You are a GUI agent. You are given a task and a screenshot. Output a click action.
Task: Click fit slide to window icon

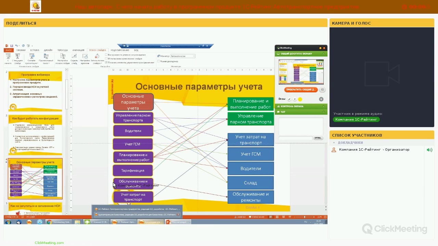pos(325,217)
